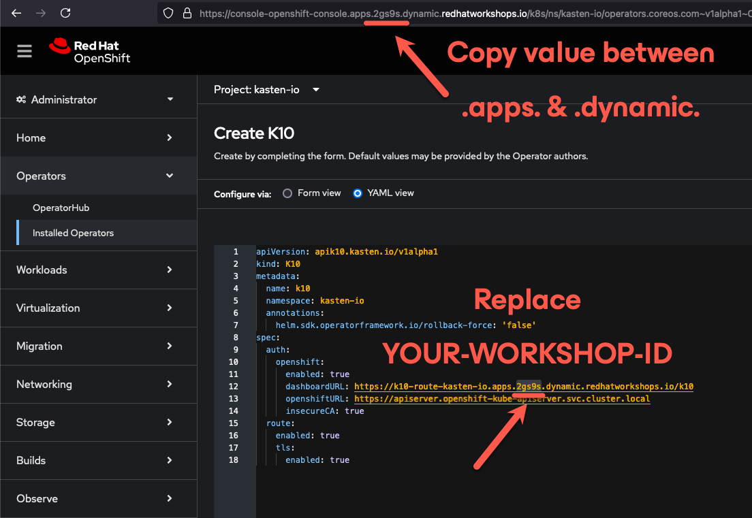Image resolution: width=752 pixels, height=518 pixels.
Task: Select the YAML view radio button
Action: (x=358, y=193)
